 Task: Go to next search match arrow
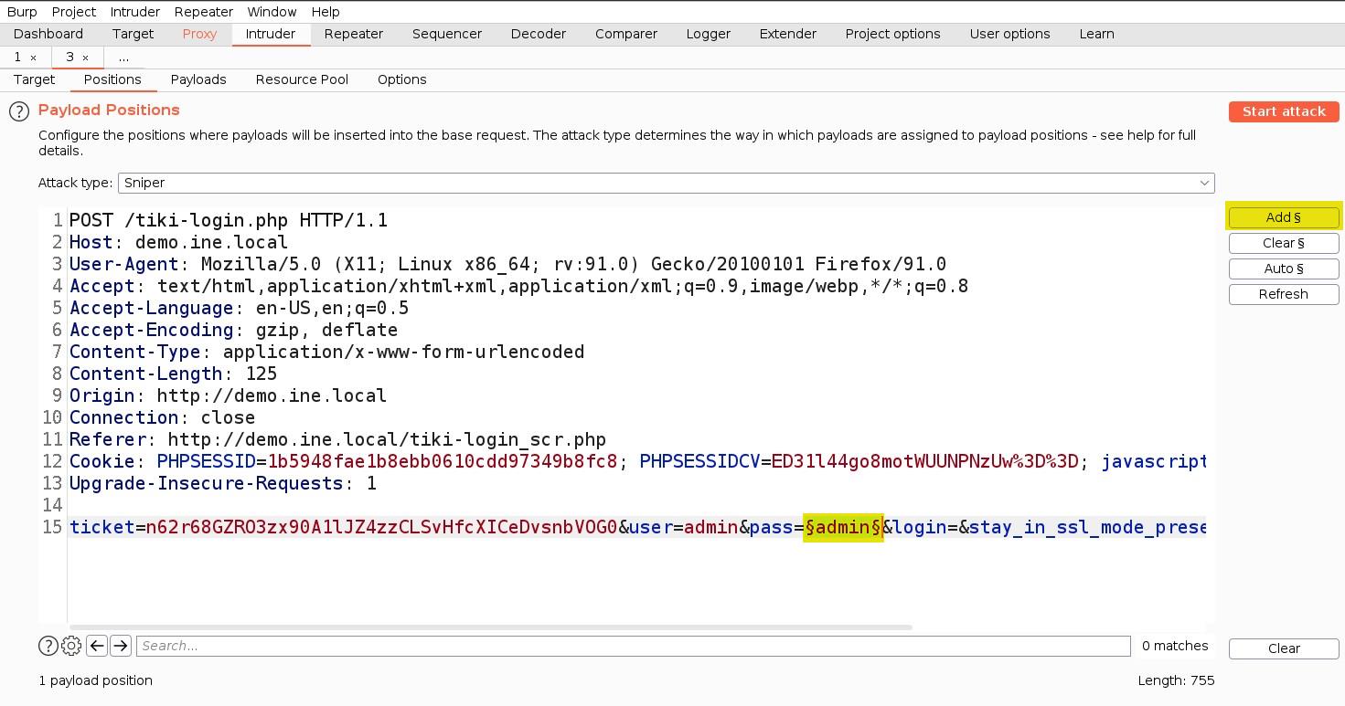tap(121, 646)
